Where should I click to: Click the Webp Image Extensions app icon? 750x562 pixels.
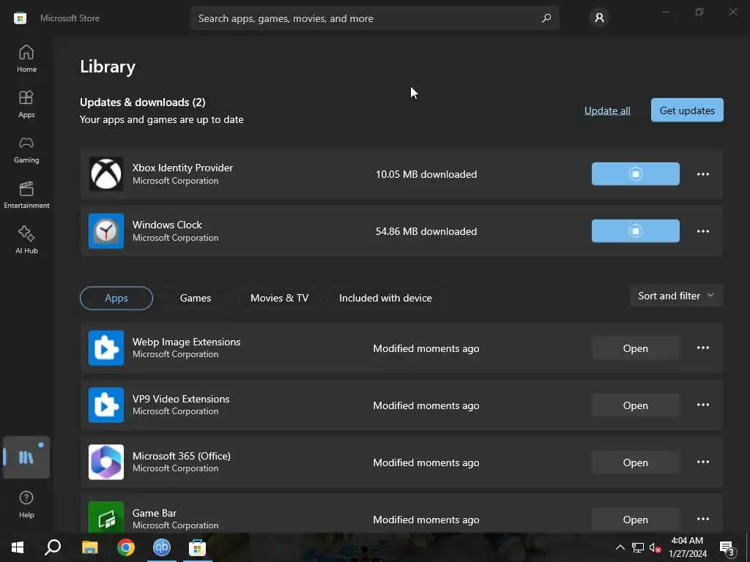(105, 348)
